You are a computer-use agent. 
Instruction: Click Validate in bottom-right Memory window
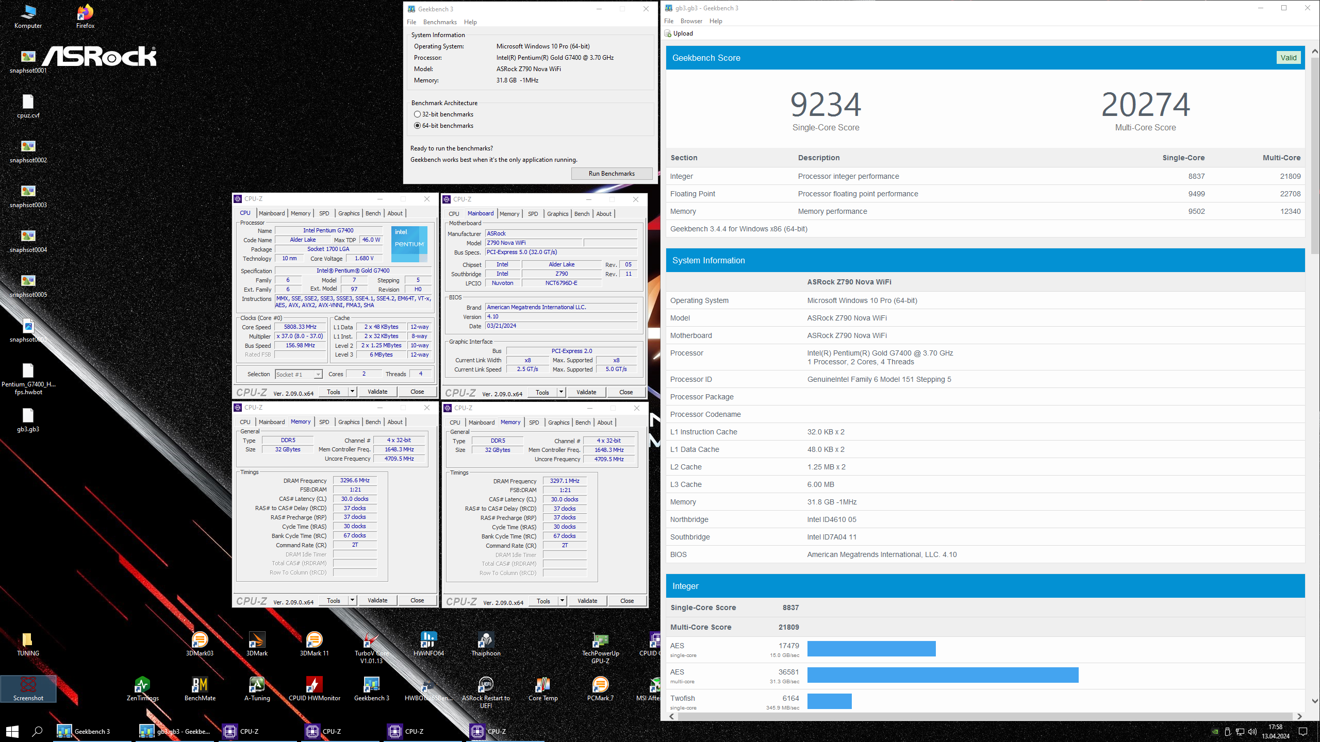(x=587, y=601)
